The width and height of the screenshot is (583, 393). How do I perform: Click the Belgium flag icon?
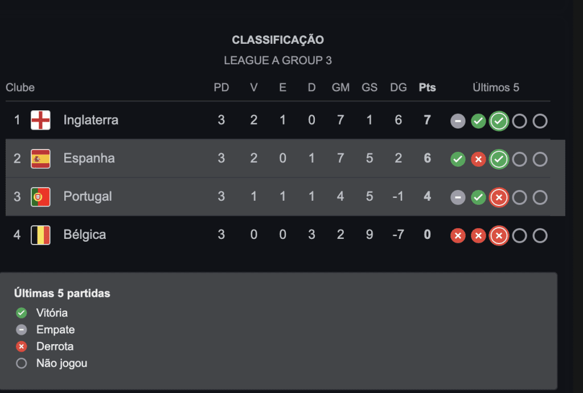click(x=40, y=235)
